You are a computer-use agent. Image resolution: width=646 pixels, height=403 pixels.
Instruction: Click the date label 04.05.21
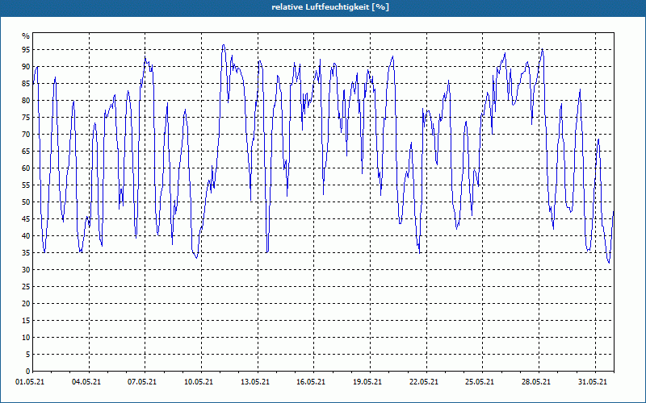(x=86, y=382)
